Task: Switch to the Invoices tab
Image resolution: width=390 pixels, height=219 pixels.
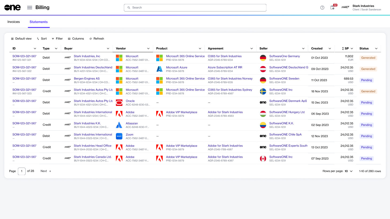Action: (x=14, y=22)
